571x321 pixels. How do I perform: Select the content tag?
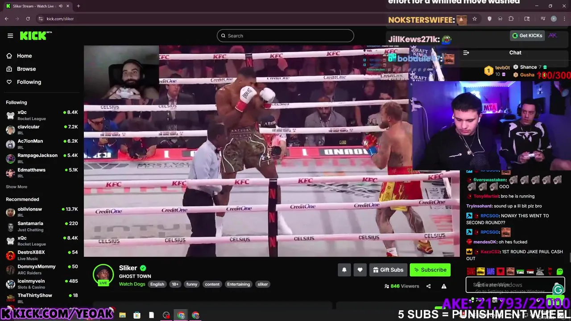click(212, 284)
